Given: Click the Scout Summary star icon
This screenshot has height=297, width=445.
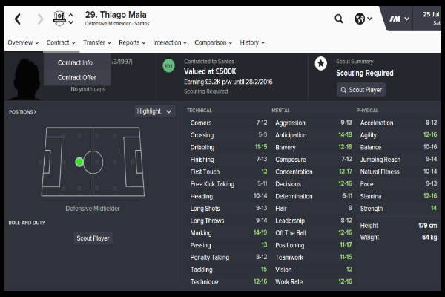Looking at the screenshot, I should [321, 65].
